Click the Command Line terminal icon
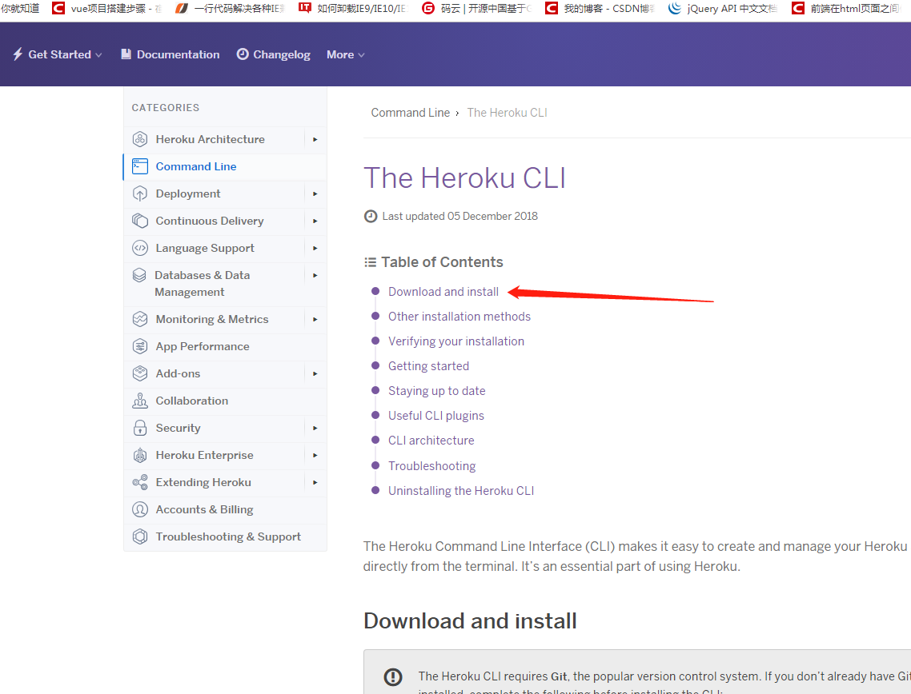 click(x=139, y=166)
